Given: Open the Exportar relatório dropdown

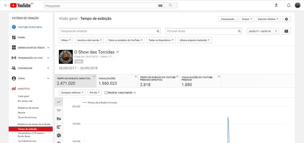Looking at the screenshot, I should coord(268,19).
